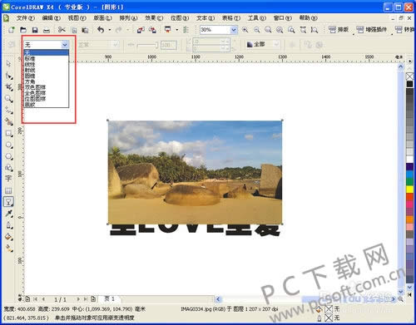Go to next page using navigator arrow
416x325 pixels.
(x=78, y=299)
